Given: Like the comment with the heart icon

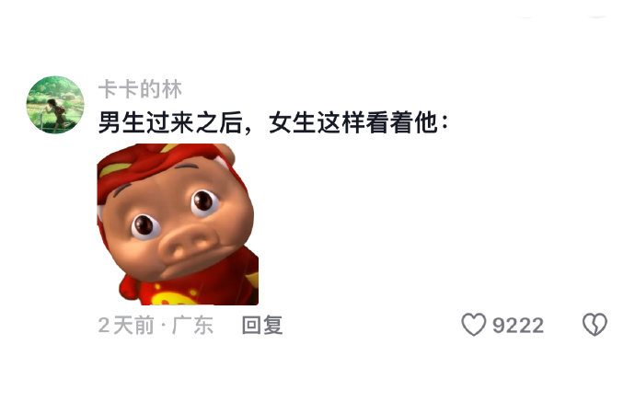Looking at the screenshot, I should tap(473, 325).
